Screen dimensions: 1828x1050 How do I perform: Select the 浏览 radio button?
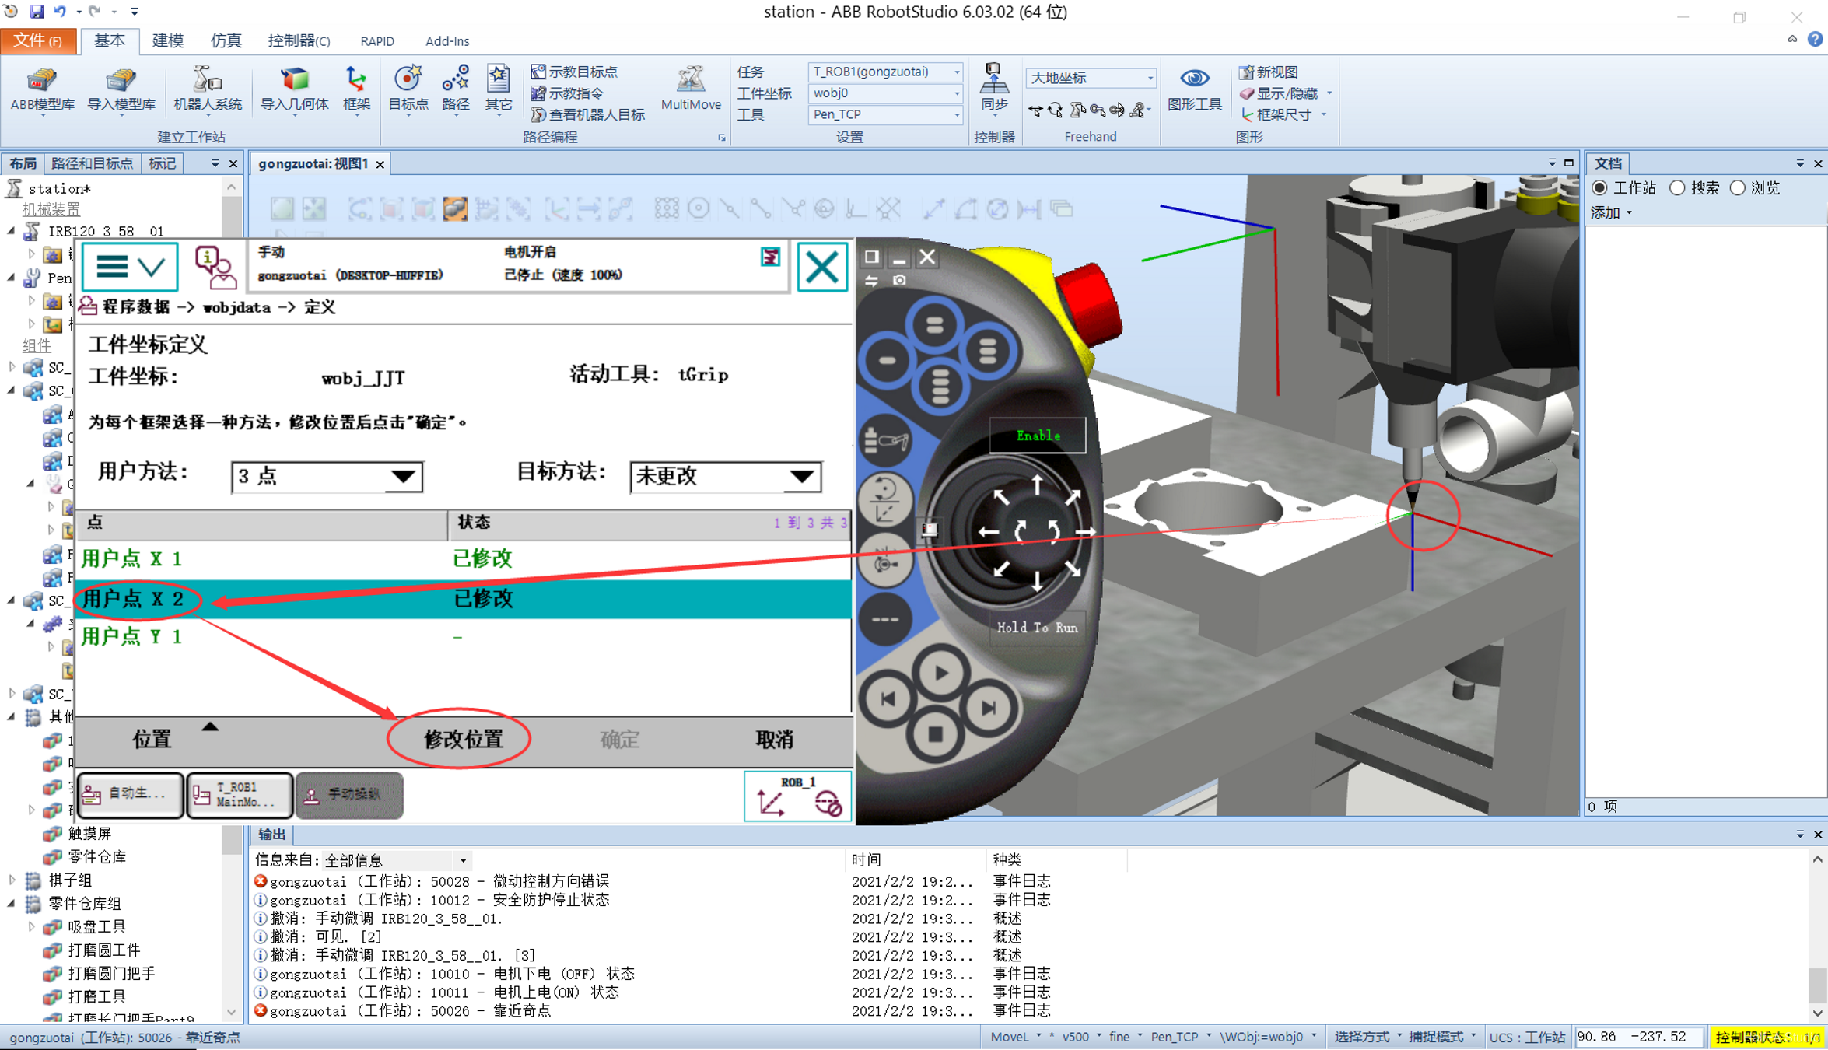point(1738,188)
